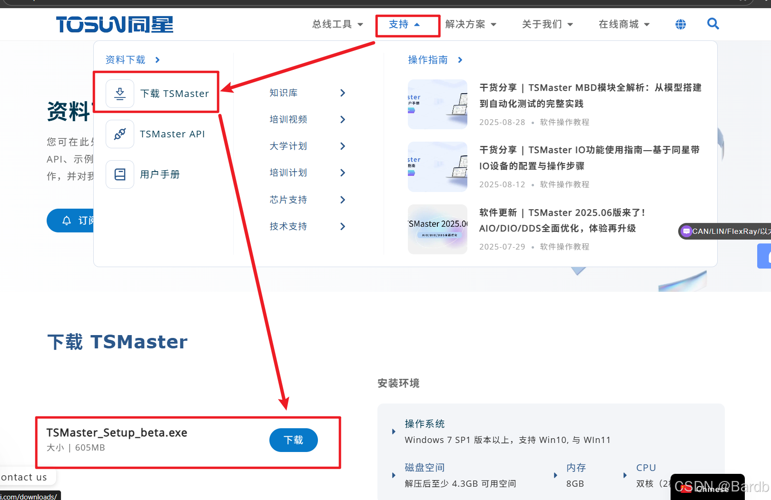The image size is (771, 500).
Task: Click the chevron next to 知识库
Action: pyautogui.click(x=343, y=93)
